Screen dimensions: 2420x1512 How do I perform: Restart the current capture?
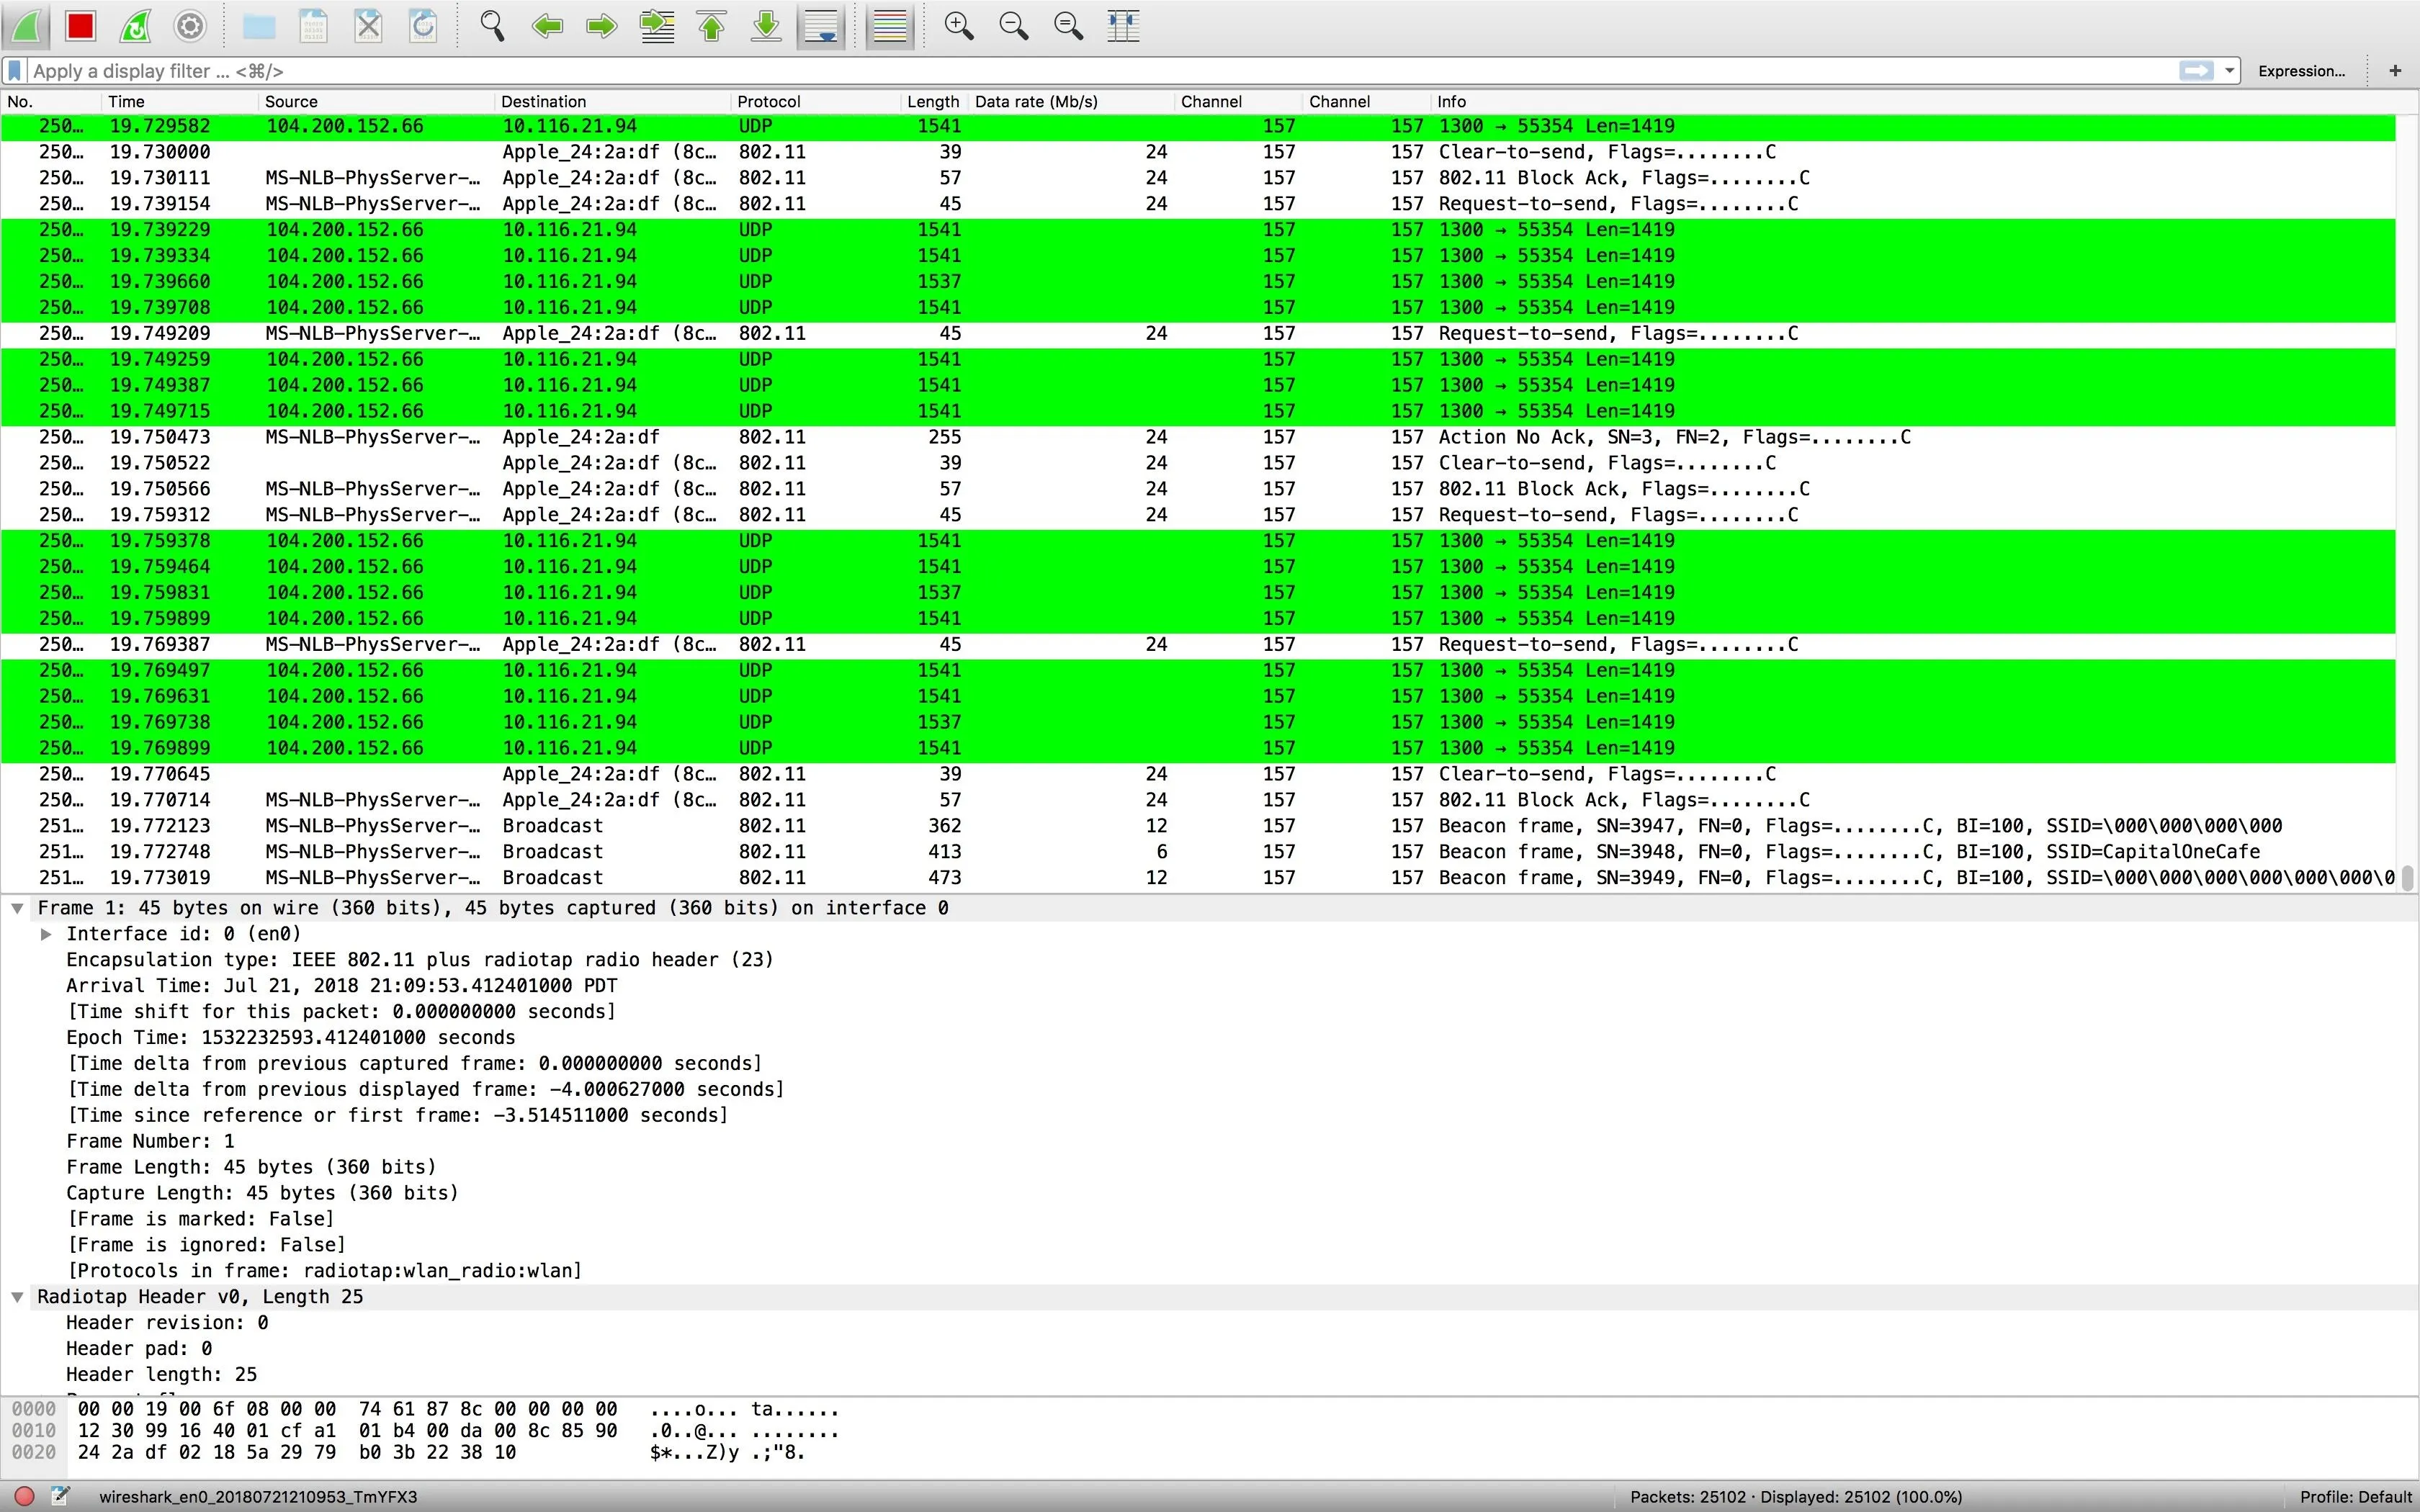(135, 26)
